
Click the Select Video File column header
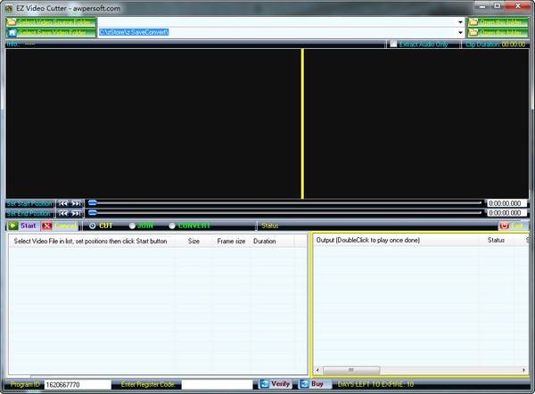coord(92,242)
